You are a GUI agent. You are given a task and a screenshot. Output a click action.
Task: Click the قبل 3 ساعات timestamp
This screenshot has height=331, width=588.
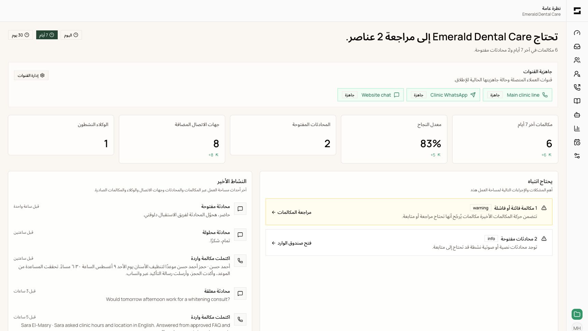coord(25,291)
